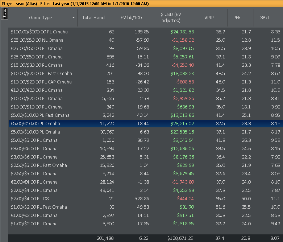283x242 pixels.
Task: Click the 49,641 total hands cell
Action: (x=106, y=190)
